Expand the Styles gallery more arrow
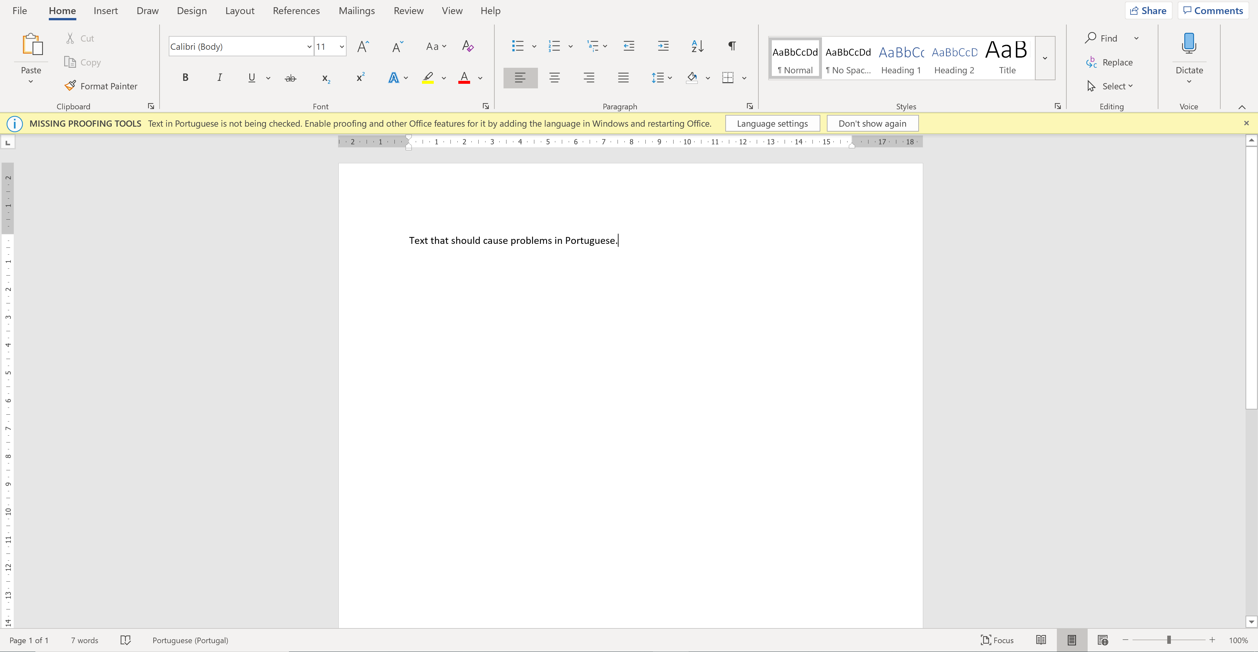Screen dimensions: 1258x652 pyautogui.click(x=1045, y=58)
